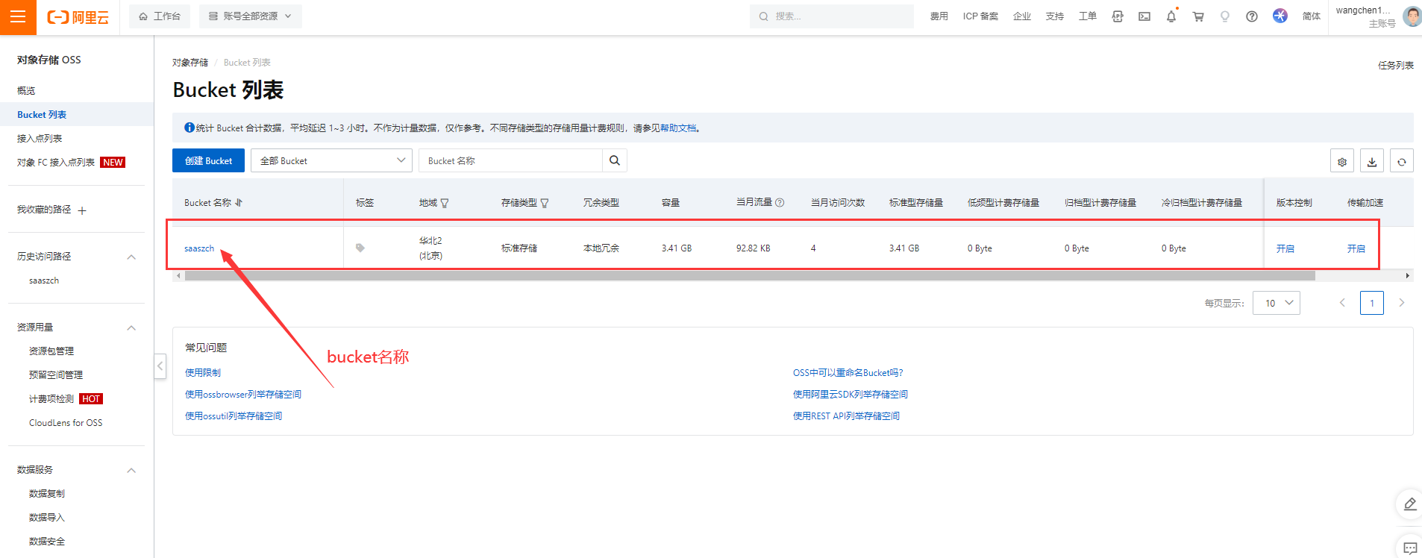Collapse the 资源用量 sidebar section
Viewport: 1422px width, 558px height.
(x=131, y=327)
